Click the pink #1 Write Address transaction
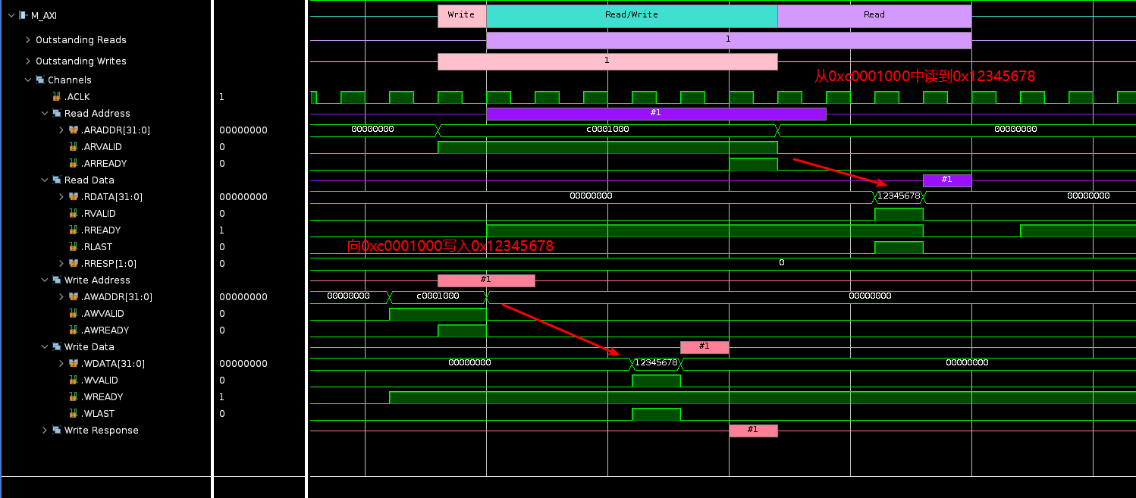The image size is (1136, 498). (x=486, y=280)
